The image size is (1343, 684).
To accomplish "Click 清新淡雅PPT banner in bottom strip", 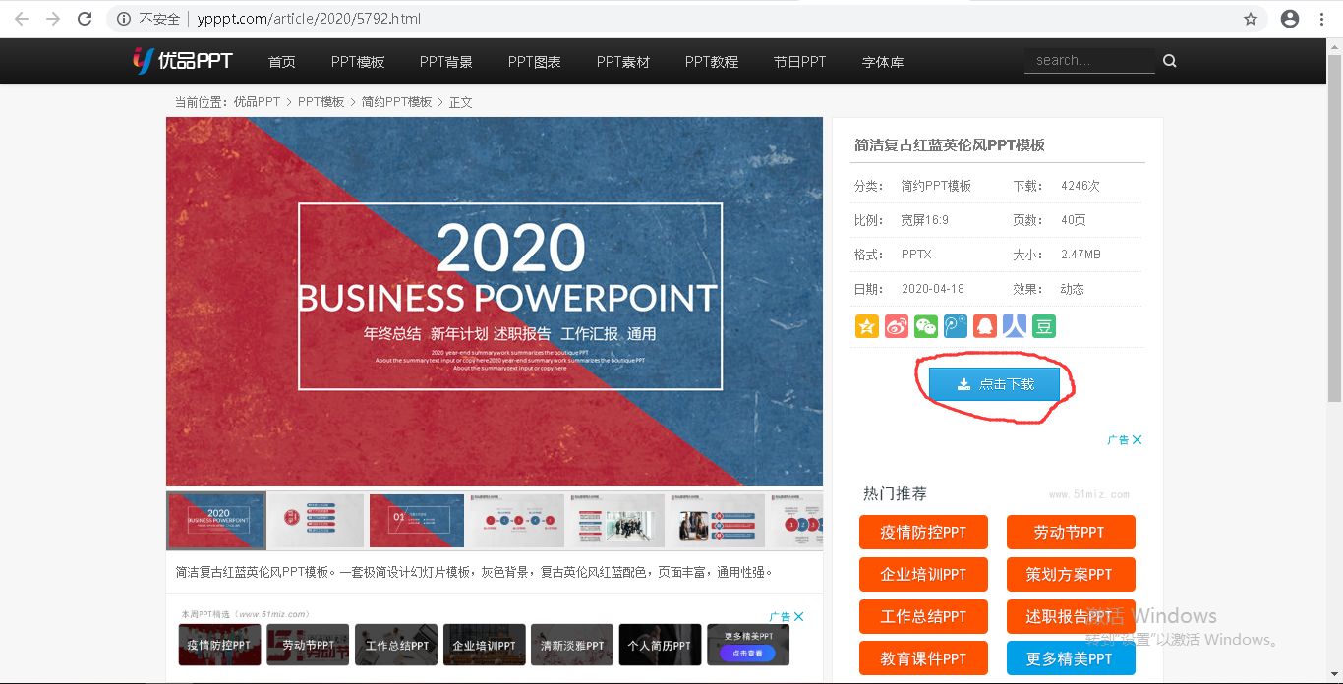I will point(572,645).
